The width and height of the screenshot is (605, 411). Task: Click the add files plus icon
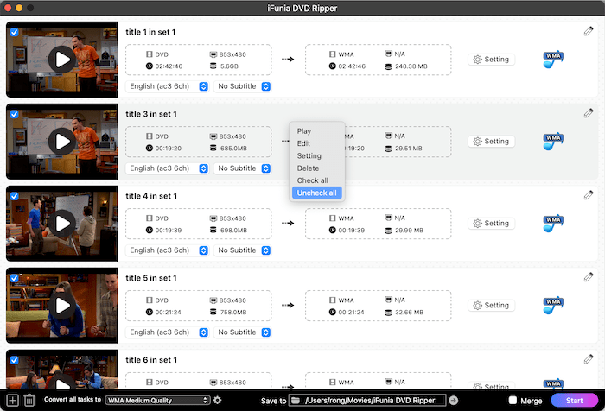pos(12,400)
